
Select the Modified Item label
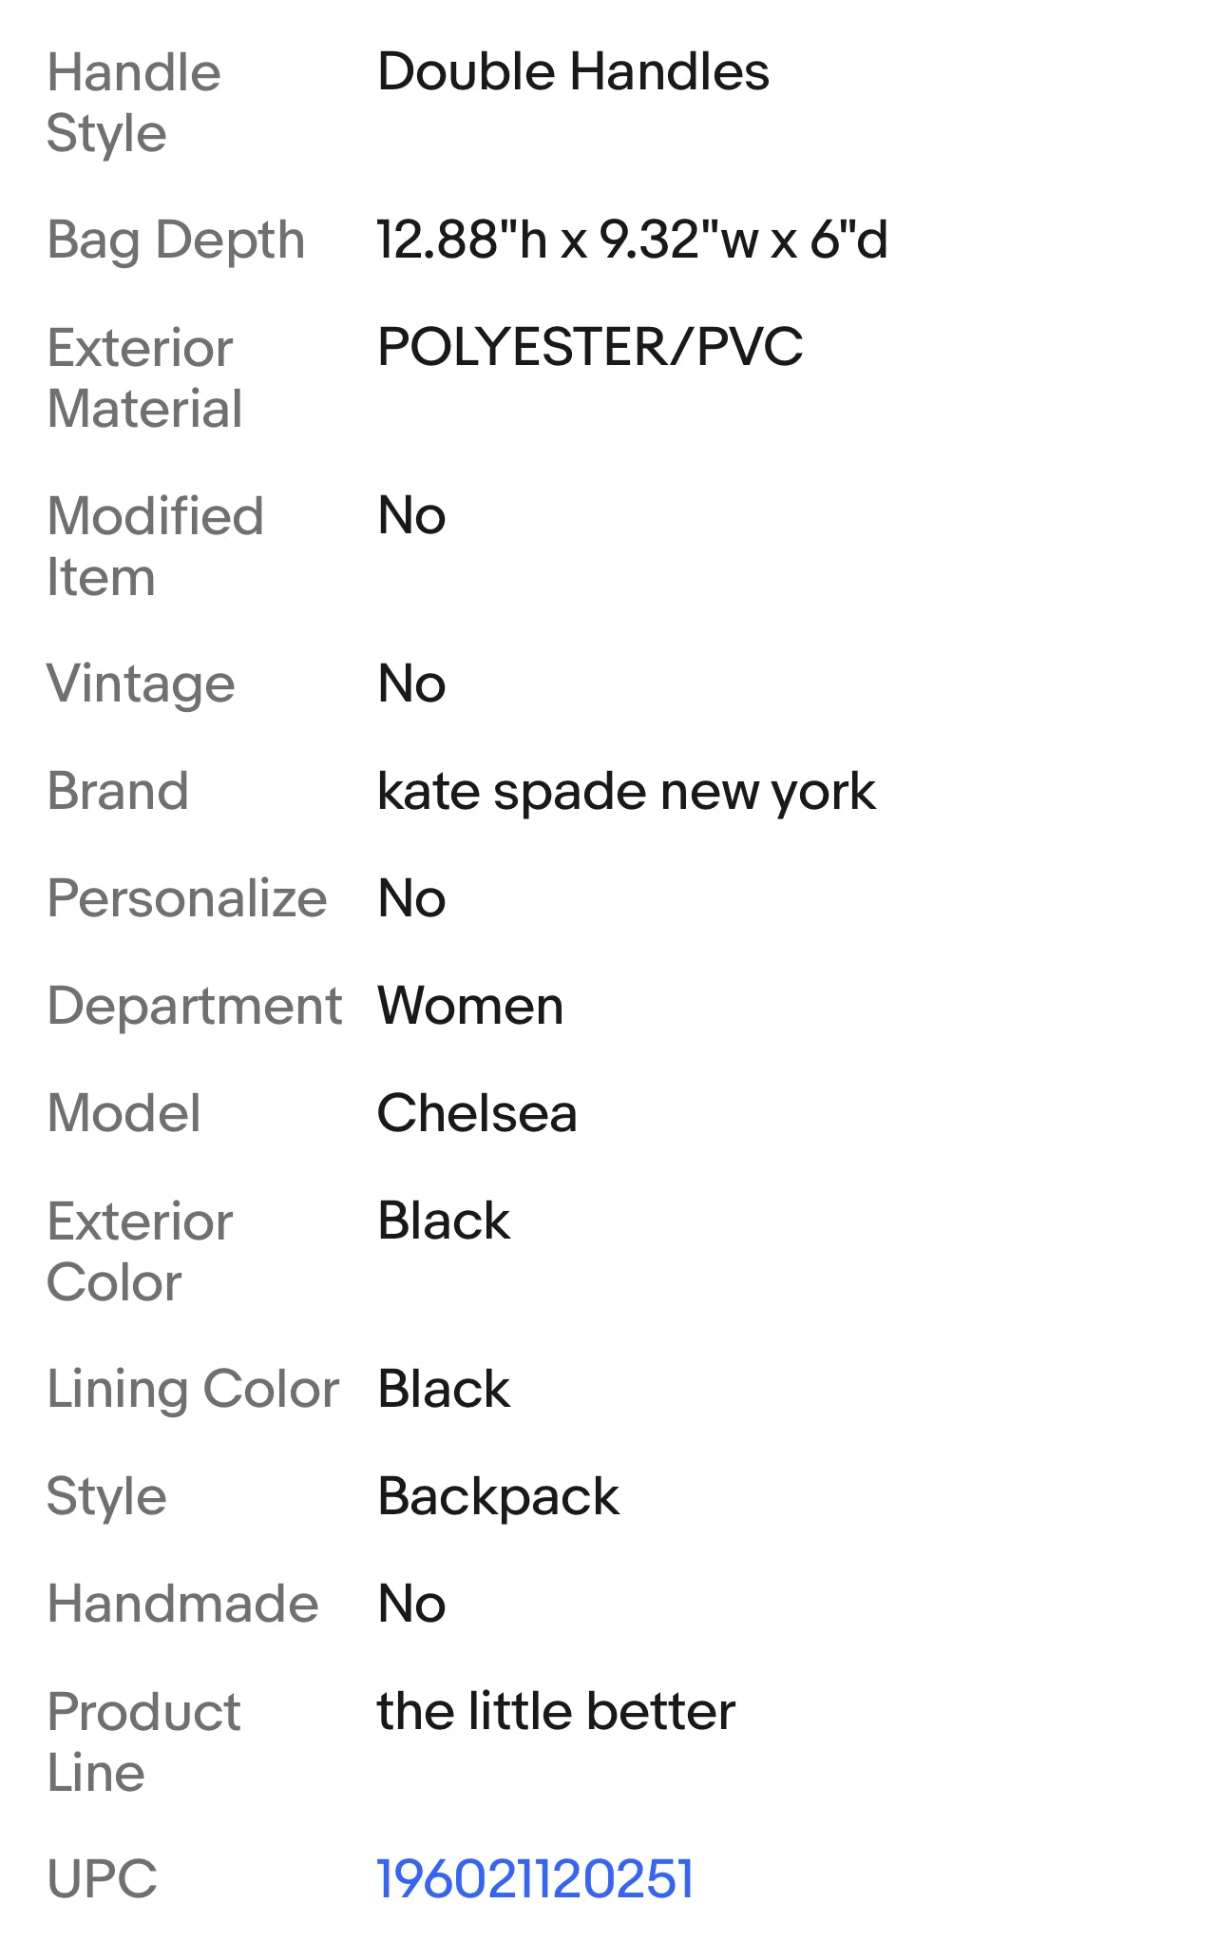coord(155,546)
